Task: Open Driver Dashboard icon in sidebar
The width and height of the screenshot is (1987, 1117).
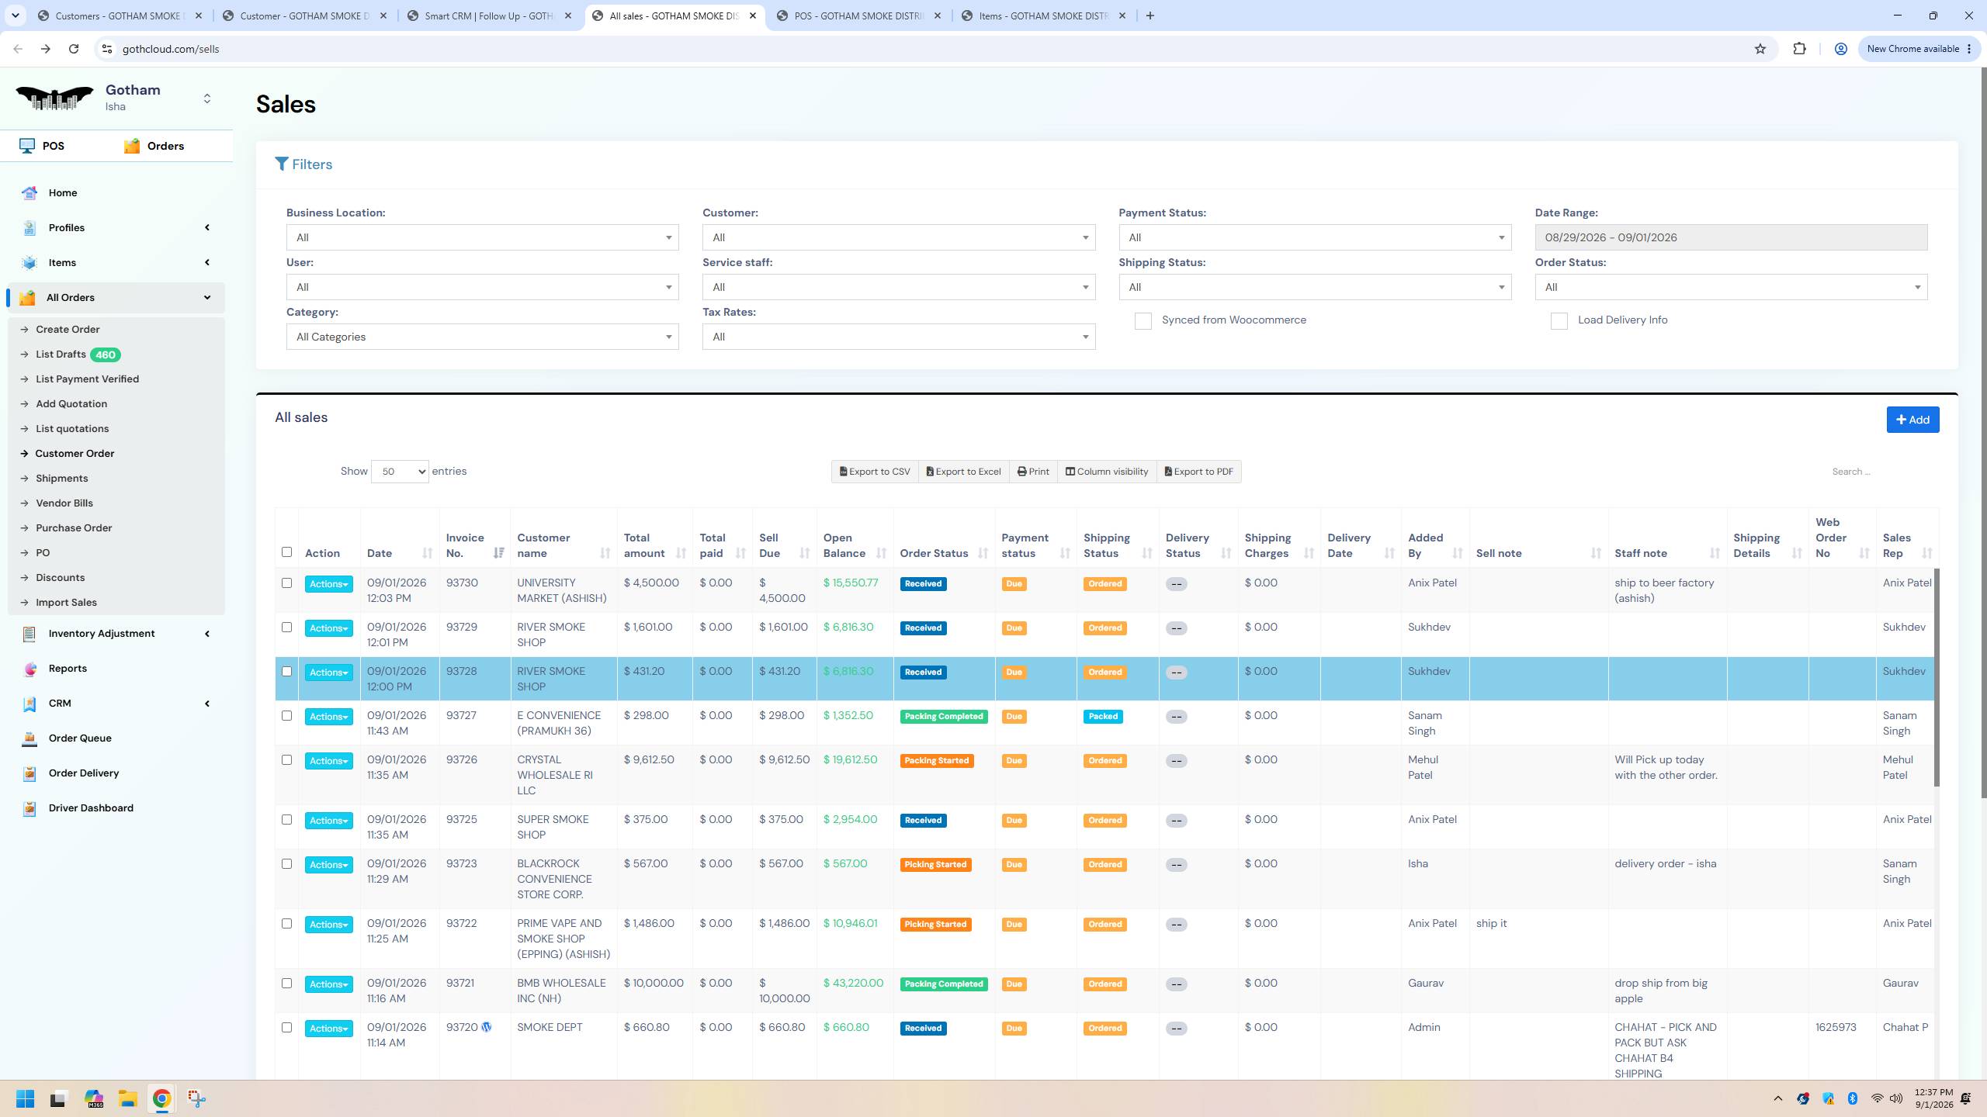Action: [29, 808]
